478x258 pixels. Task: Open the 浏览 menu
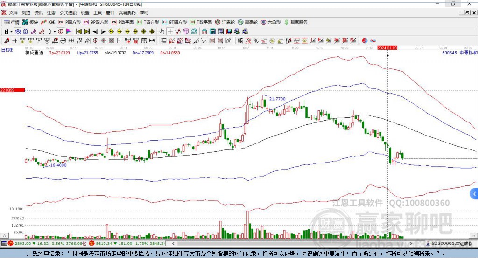[26, 13]
